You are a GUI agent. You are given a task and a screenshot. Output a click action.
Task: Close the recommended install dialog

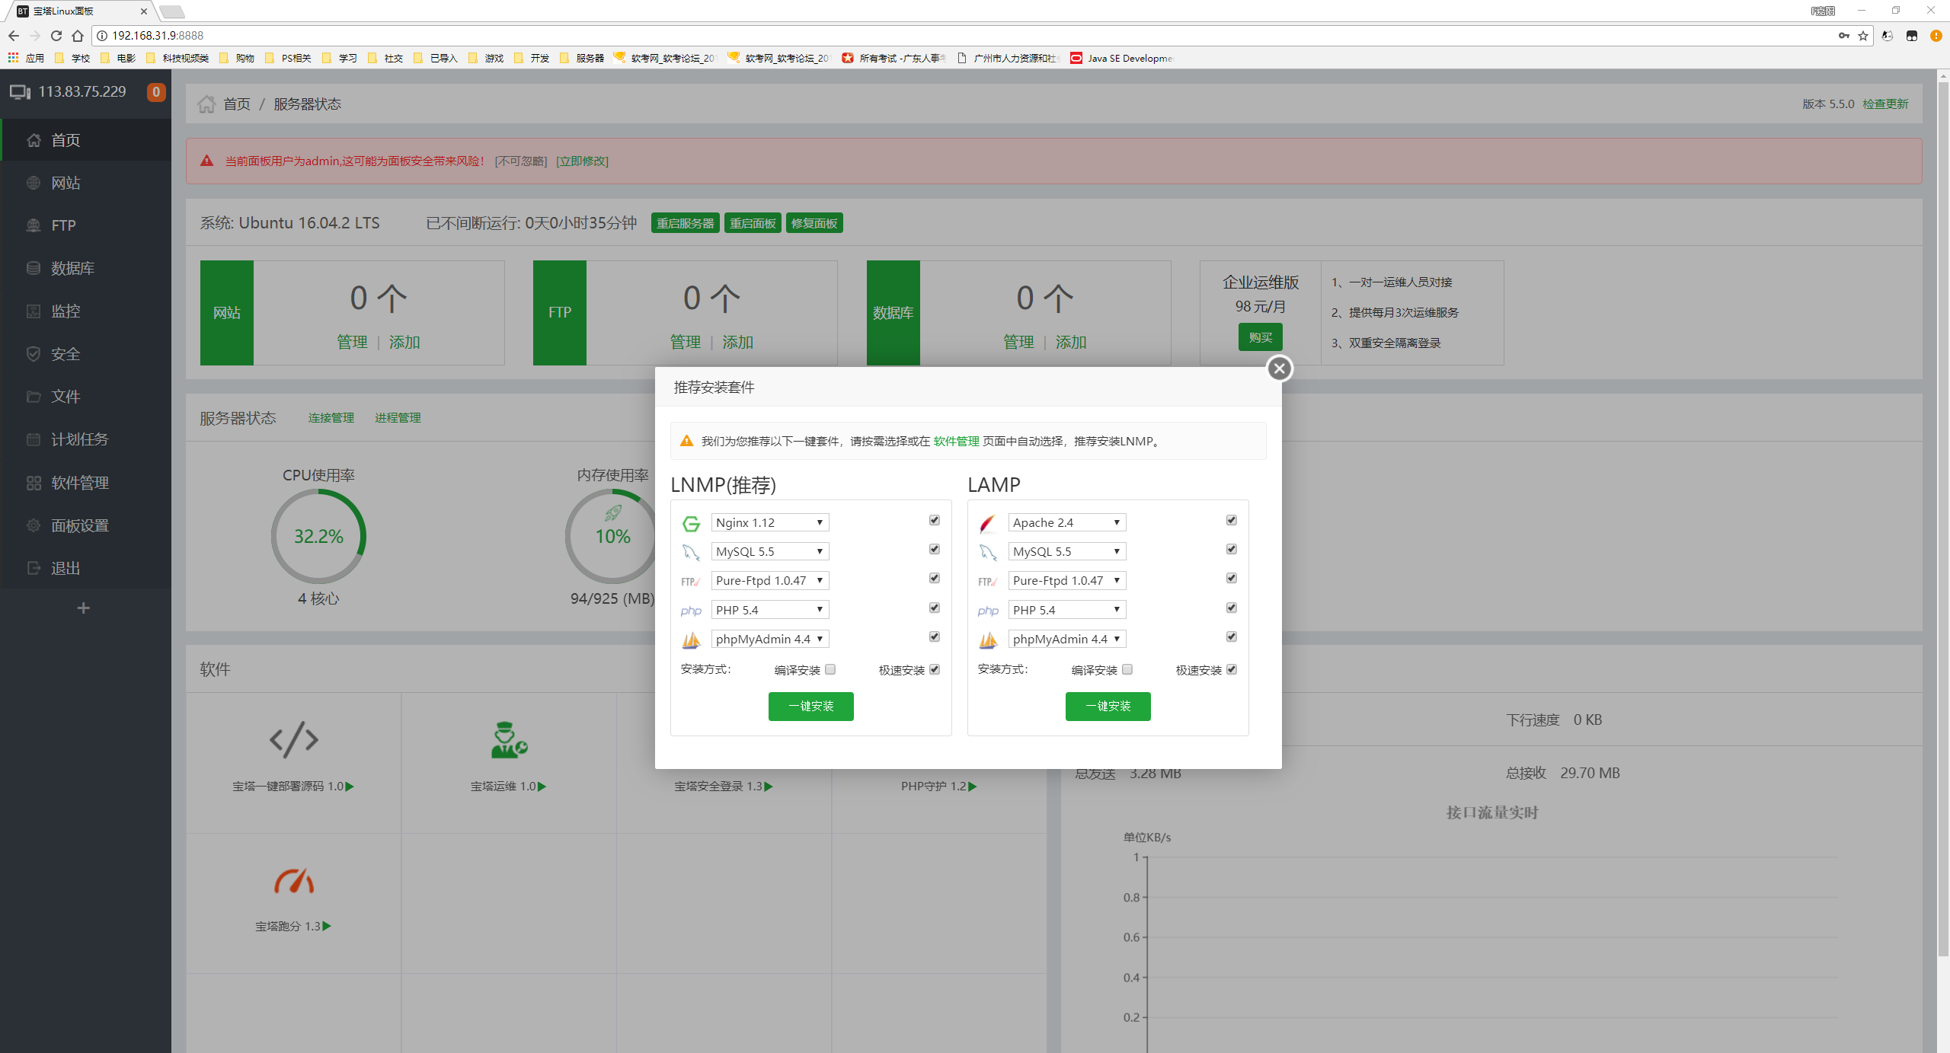coord(1279,369)
